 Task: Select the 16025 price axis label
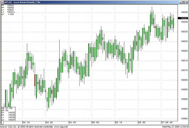[184, 41]
